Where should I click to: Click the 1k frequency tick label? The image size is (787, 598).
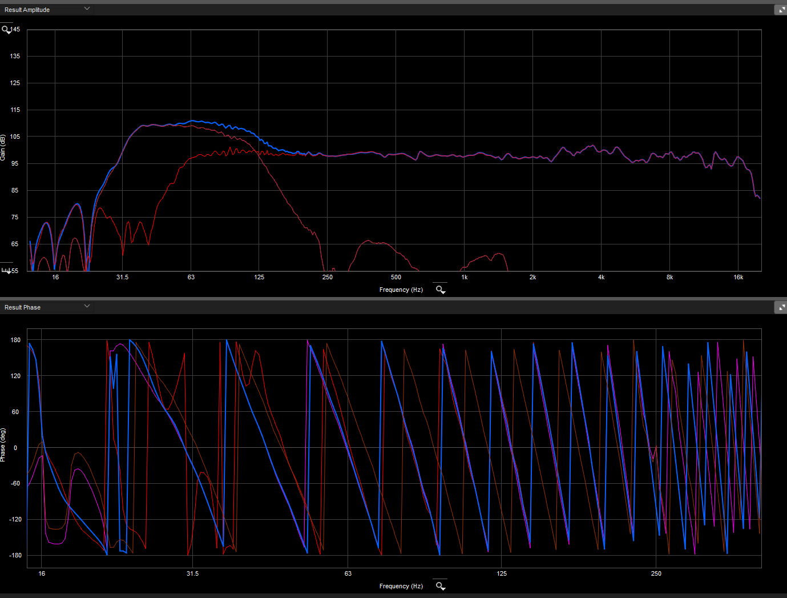click(465, 277)
